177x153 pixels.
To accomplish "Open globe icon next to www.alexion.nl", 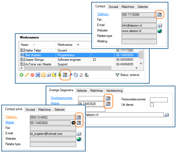I will pos(160,31).
